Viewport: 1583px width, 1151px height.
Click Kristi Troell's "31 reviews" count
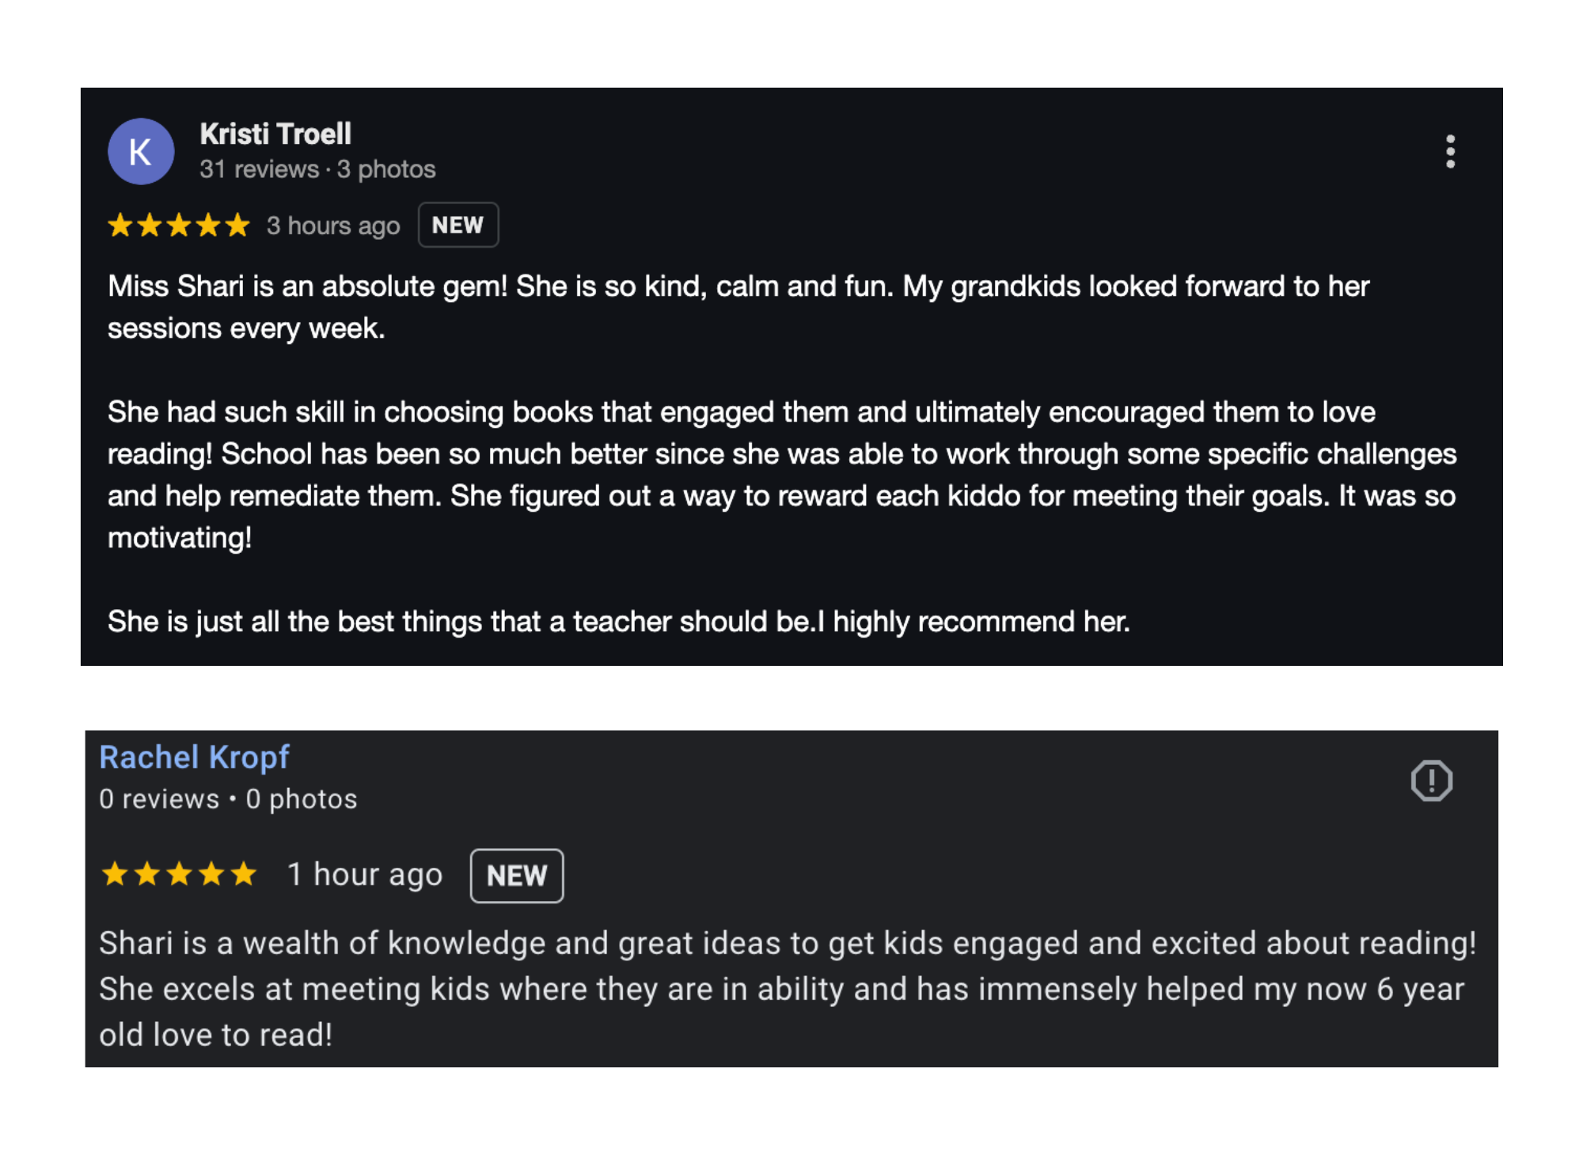259,169
